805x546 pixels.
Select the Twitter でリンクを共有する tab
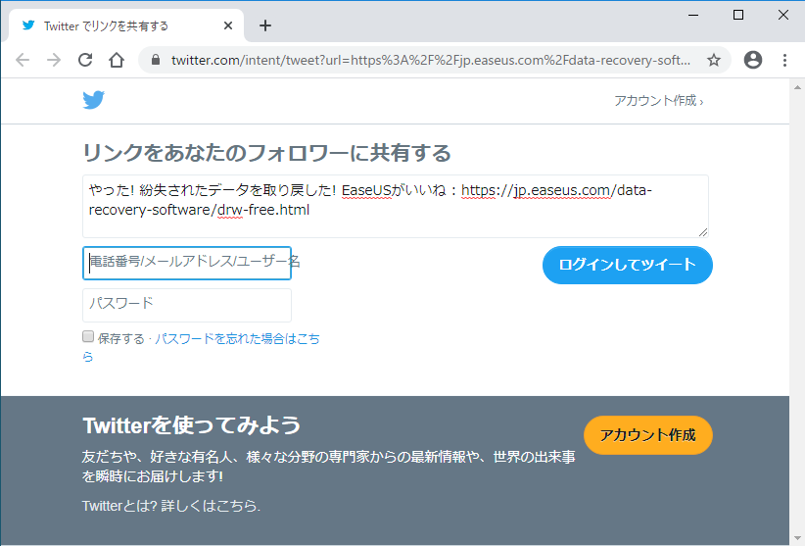[x=118, y=25]
